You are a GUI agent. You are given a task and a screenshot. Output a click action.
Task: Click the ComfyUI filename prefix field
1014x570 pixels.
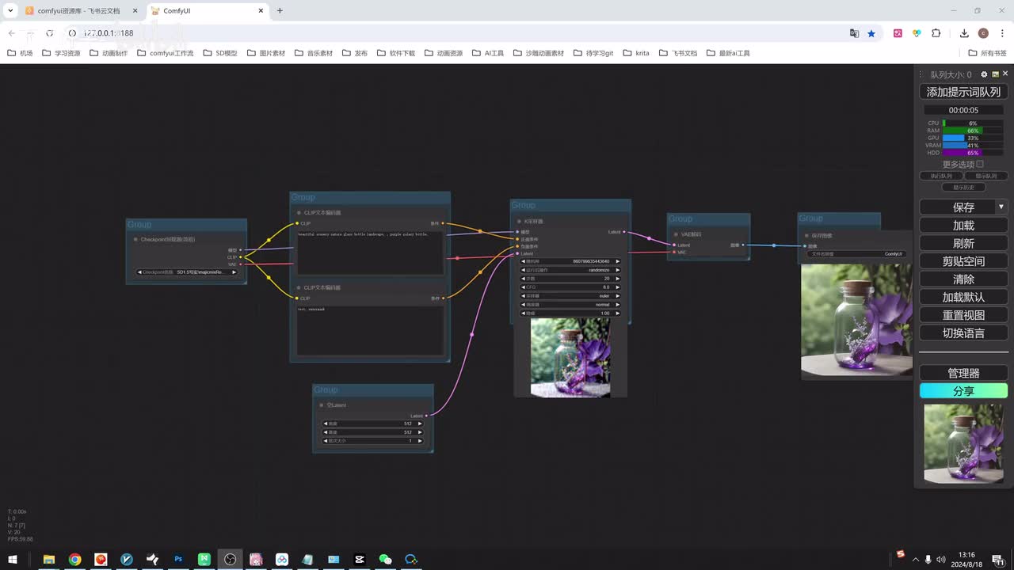tap(856, 254)
